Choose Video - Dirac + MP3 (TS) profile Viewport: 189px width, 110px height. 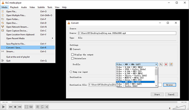pyautogui.click(x=135, y=80)
